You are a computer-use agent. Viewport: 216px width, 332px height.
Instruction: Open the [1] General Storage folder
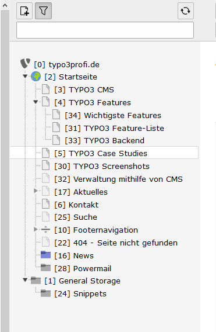82,281
